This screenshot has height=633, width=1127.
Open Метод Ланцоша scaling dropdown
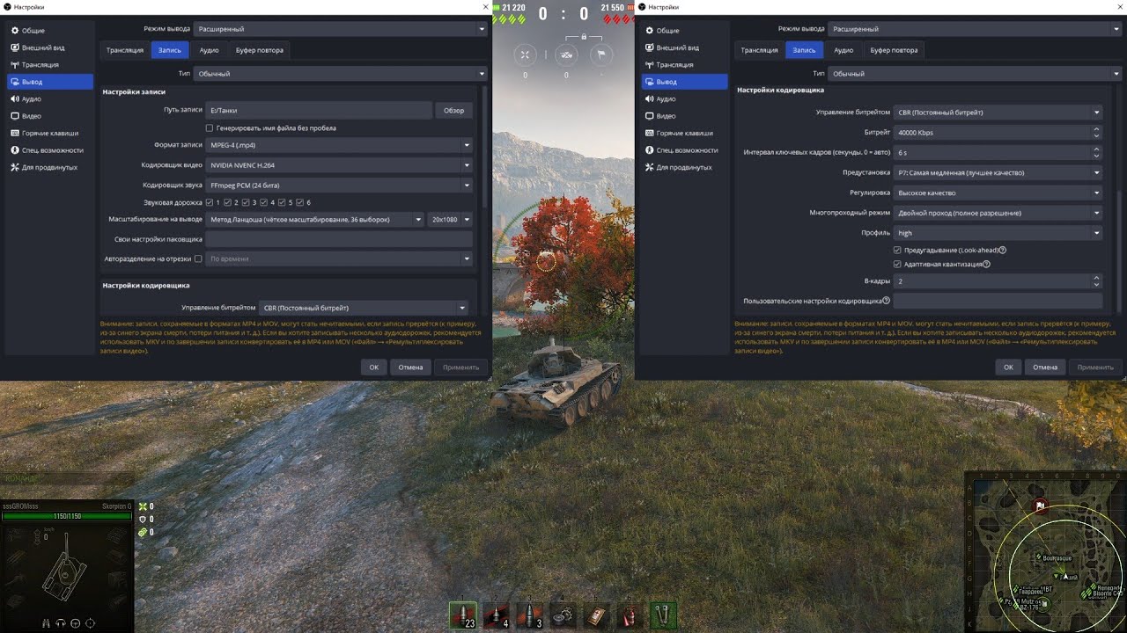click(x=315, y=220)
